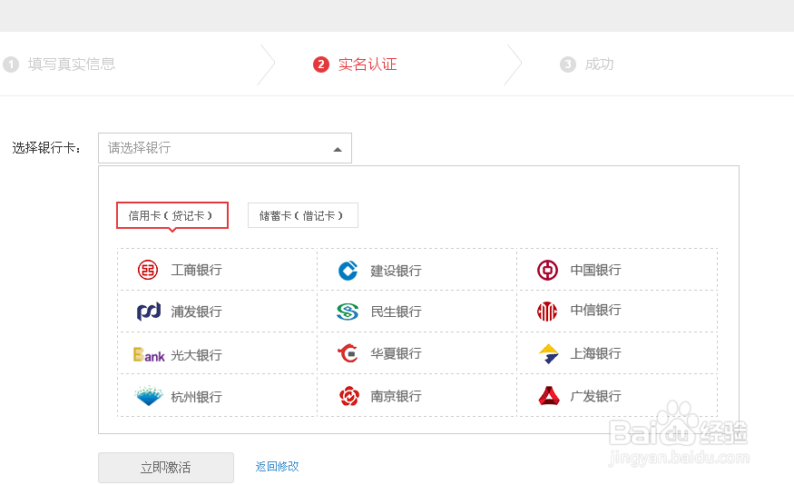Click the 杭州银行 blue logo icon
Image resolution: width=794 pixels, height=485 pixels.
(149, 396)
